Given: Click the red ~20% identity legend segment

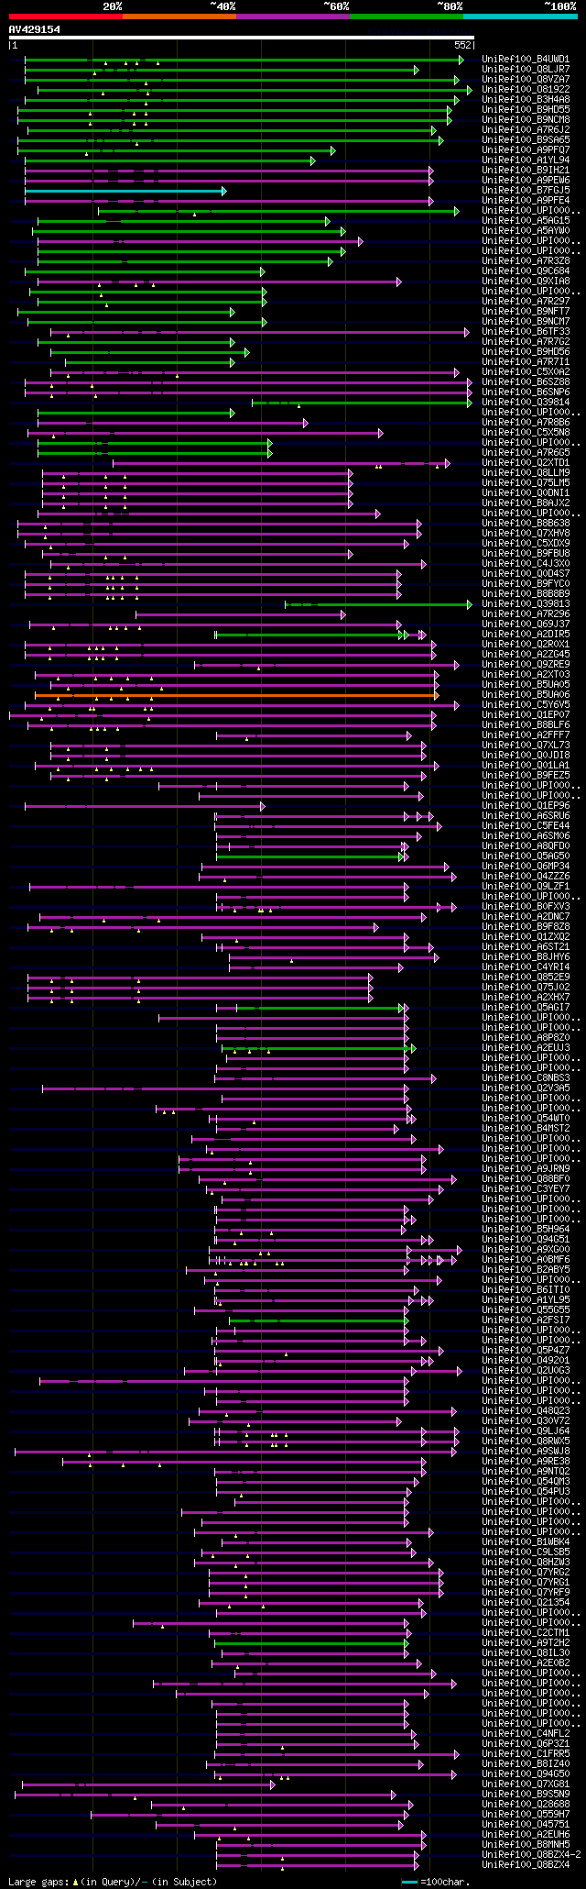Looking at the screenshot, I should [66, 17].
